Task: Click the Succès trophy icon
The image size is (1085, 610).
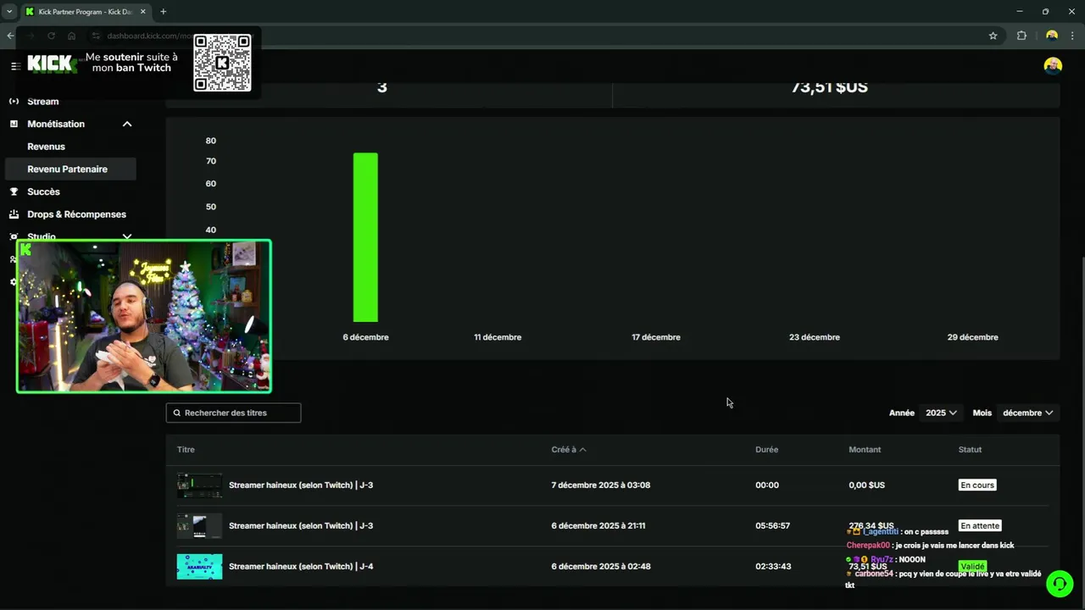Action: pos(14,191)
